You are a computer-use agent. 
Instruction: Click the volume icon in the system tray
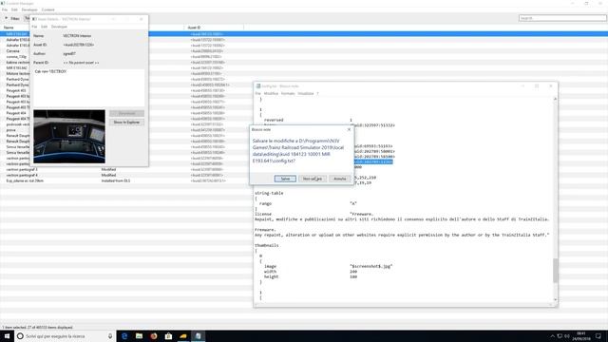tap(567, 336)
